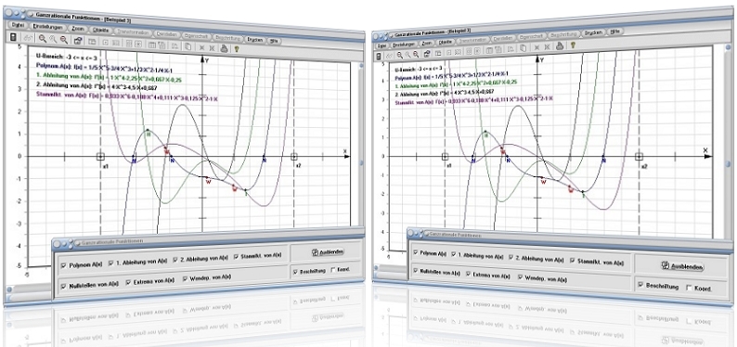
Task: Toggle Extrema von A(x) in left panel
Action: (128, 282)
